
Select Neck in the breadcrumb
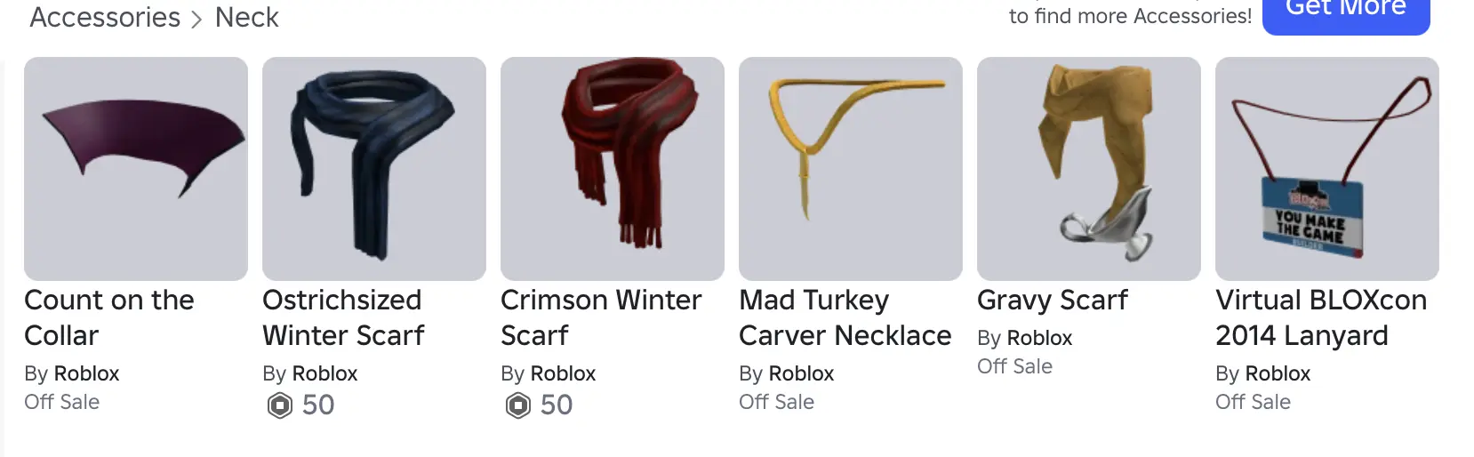coord(247,17)
